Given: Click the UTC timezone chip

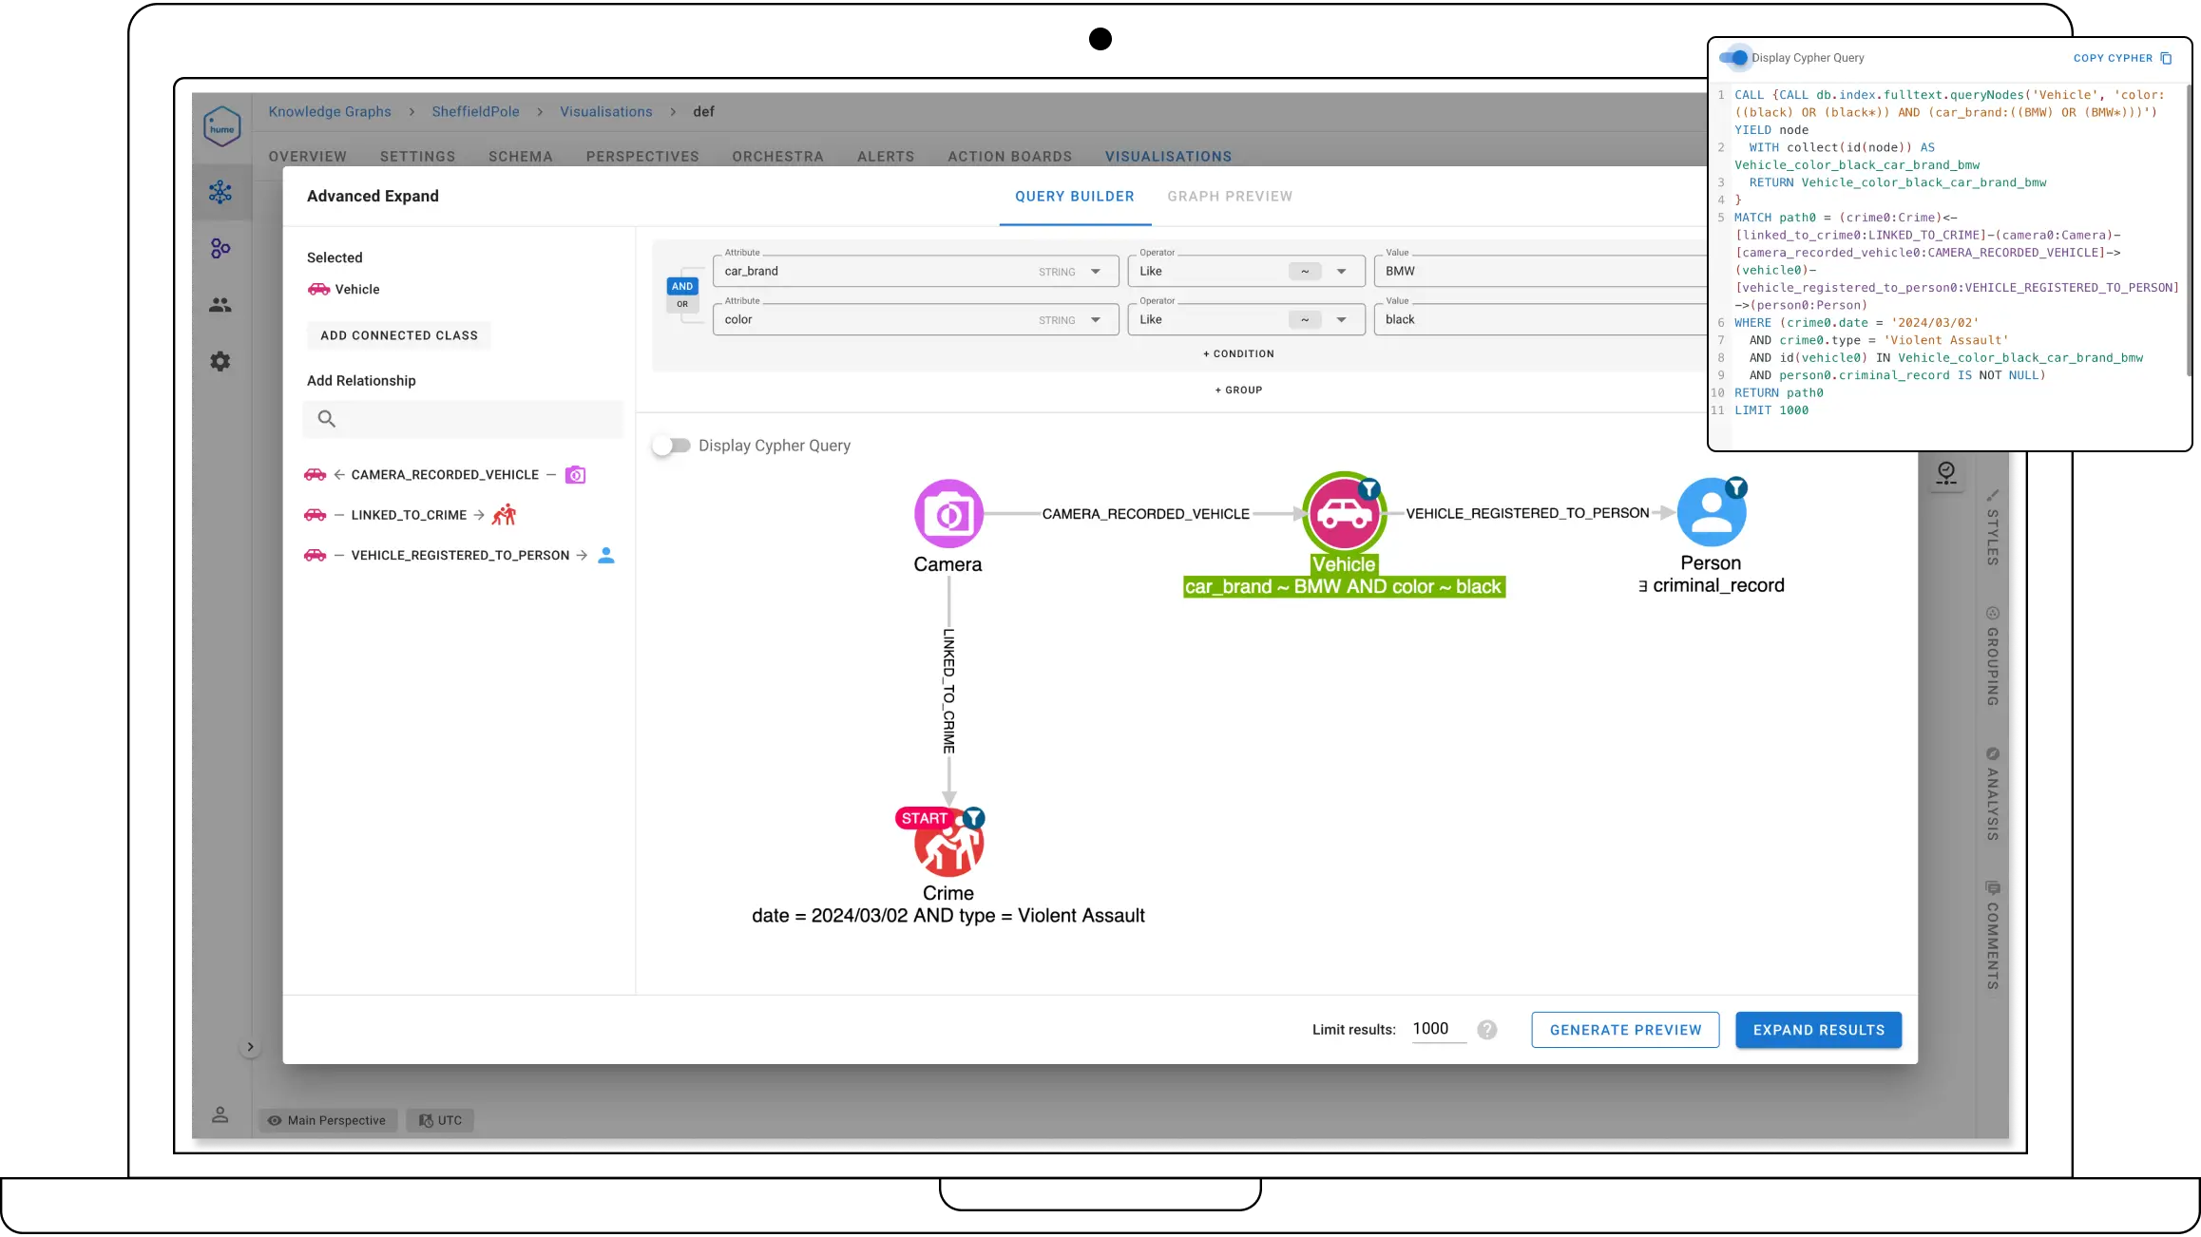Looking at the screenshot, I should coord(440,1120).
